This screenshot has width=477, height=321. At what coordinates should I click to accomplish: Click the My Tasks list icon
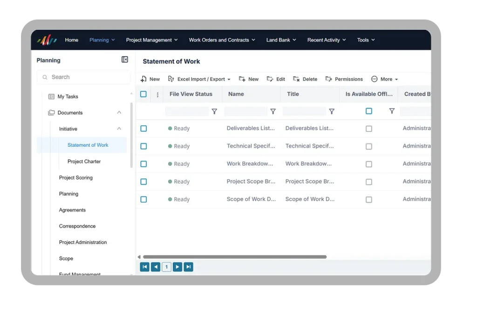[x=51, y=96]
